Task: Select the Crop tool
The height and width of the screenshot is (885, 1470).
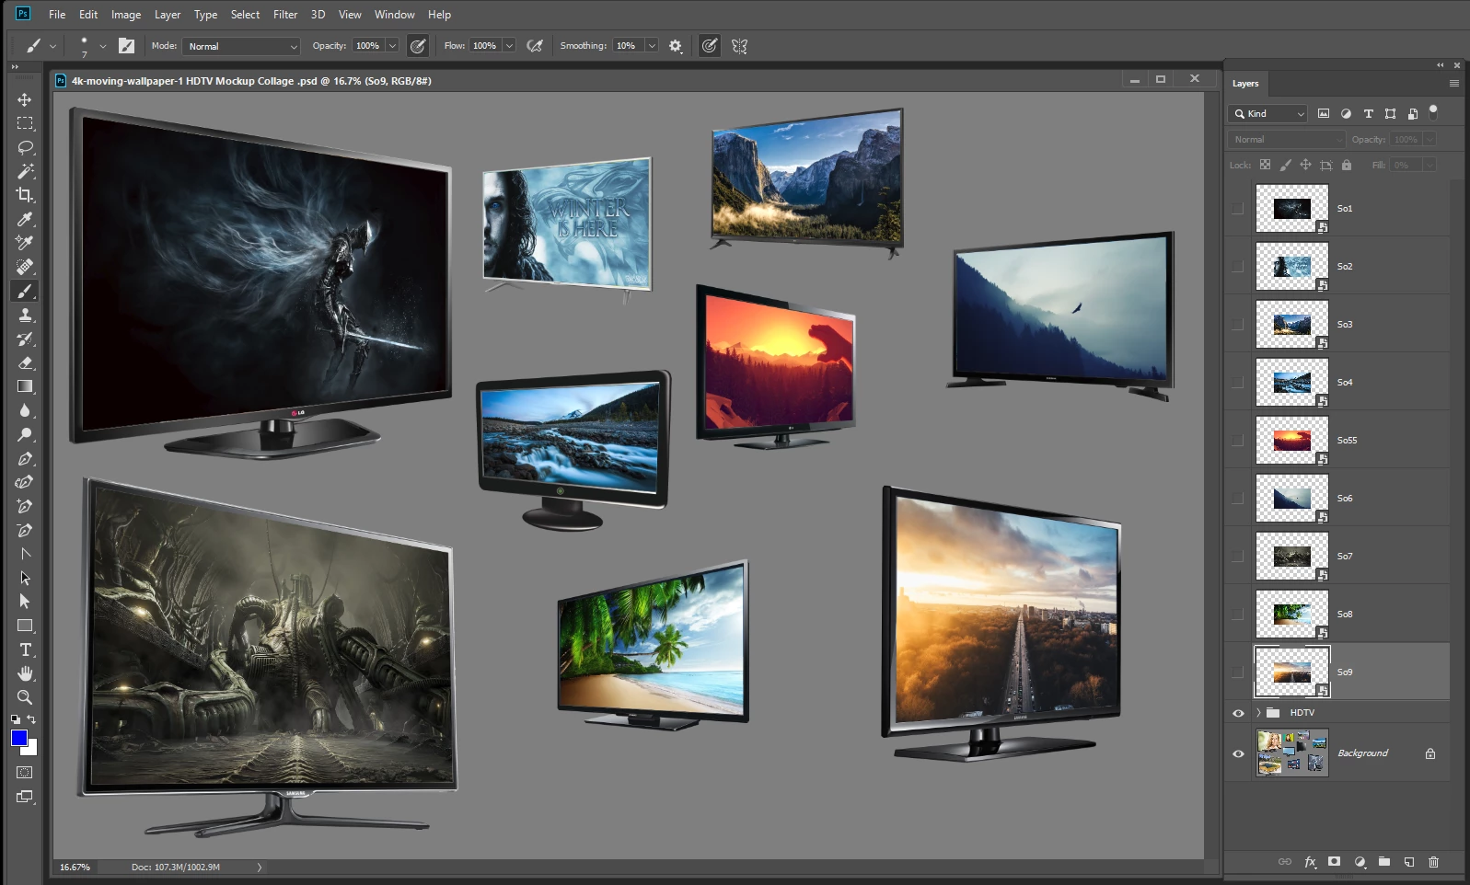Action: 25,195
